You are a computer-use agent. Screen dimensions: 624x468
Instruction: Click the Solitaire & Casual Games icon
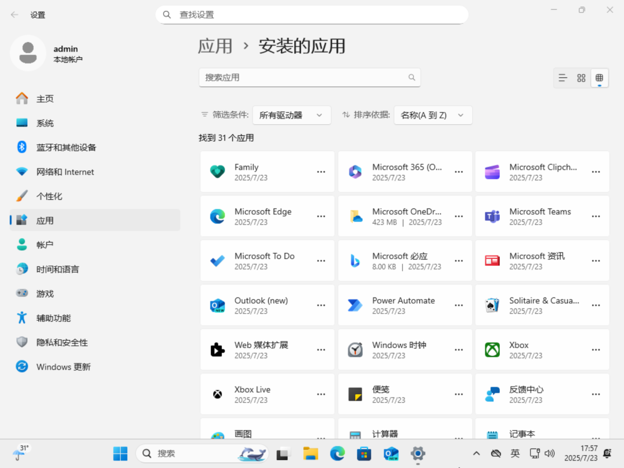[492, 305]
